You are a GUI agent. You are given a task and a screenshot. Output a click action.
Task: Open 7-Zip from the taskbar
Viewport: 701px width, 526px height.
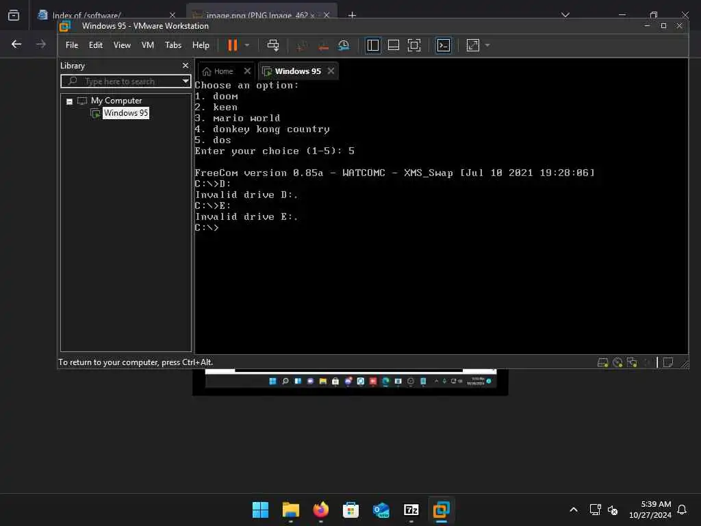411,510
